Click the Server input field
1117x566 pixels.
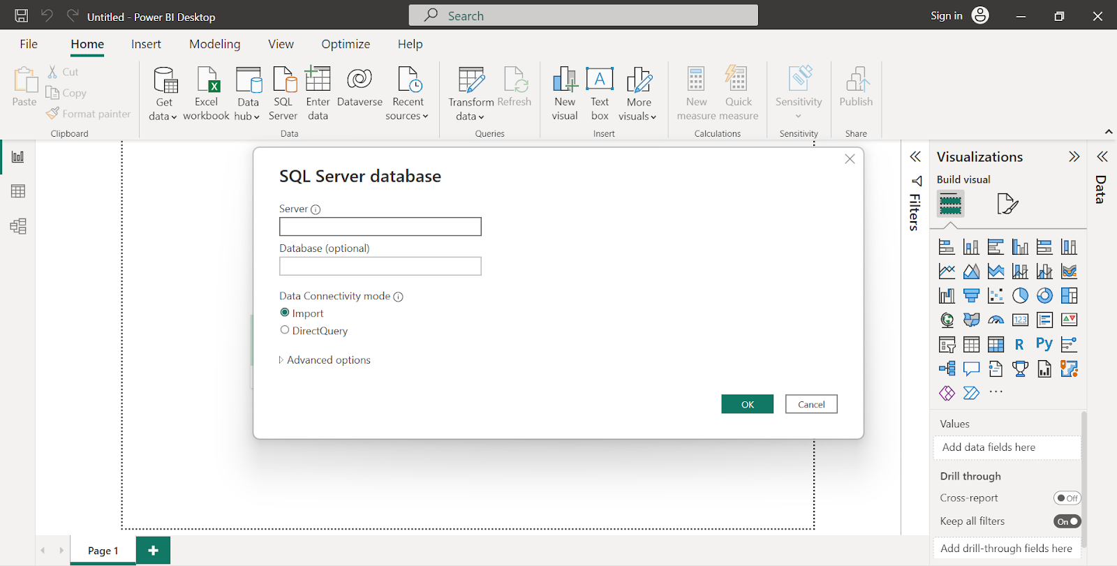(x=380, y=227)
